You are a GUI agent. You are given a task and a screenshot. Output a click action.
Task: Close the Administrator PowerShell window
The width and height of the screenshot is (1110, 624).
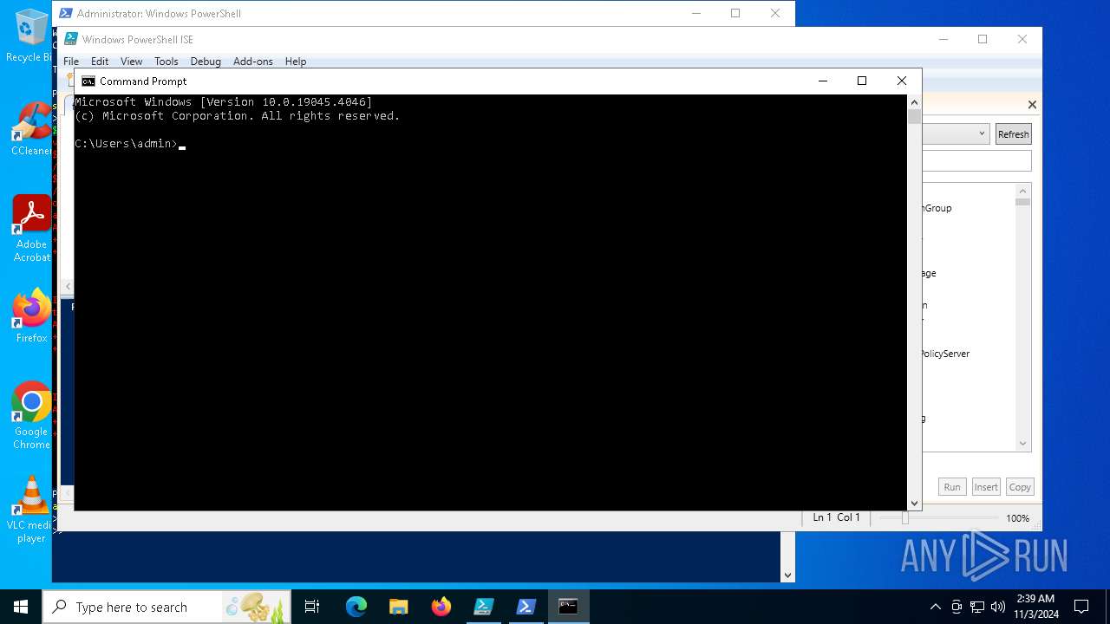tap(775, 13)
